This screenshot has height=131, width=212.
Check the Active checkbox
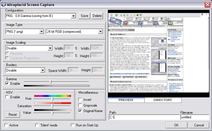tap(6, 125)
